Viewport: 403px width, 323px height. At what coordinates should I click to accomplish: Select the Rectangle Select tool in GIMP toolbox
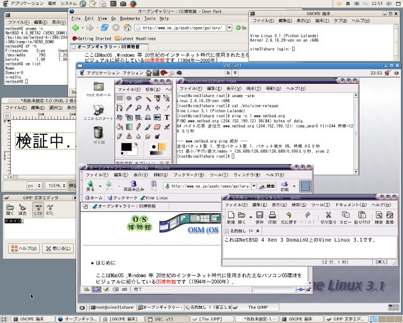(x=120, y=98)
